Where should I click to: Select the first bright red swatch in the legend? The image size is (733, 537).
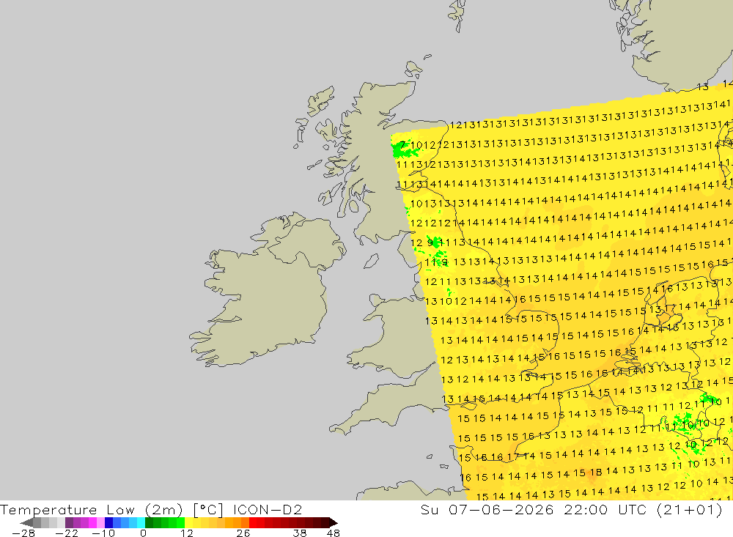(x=253, y=523)
